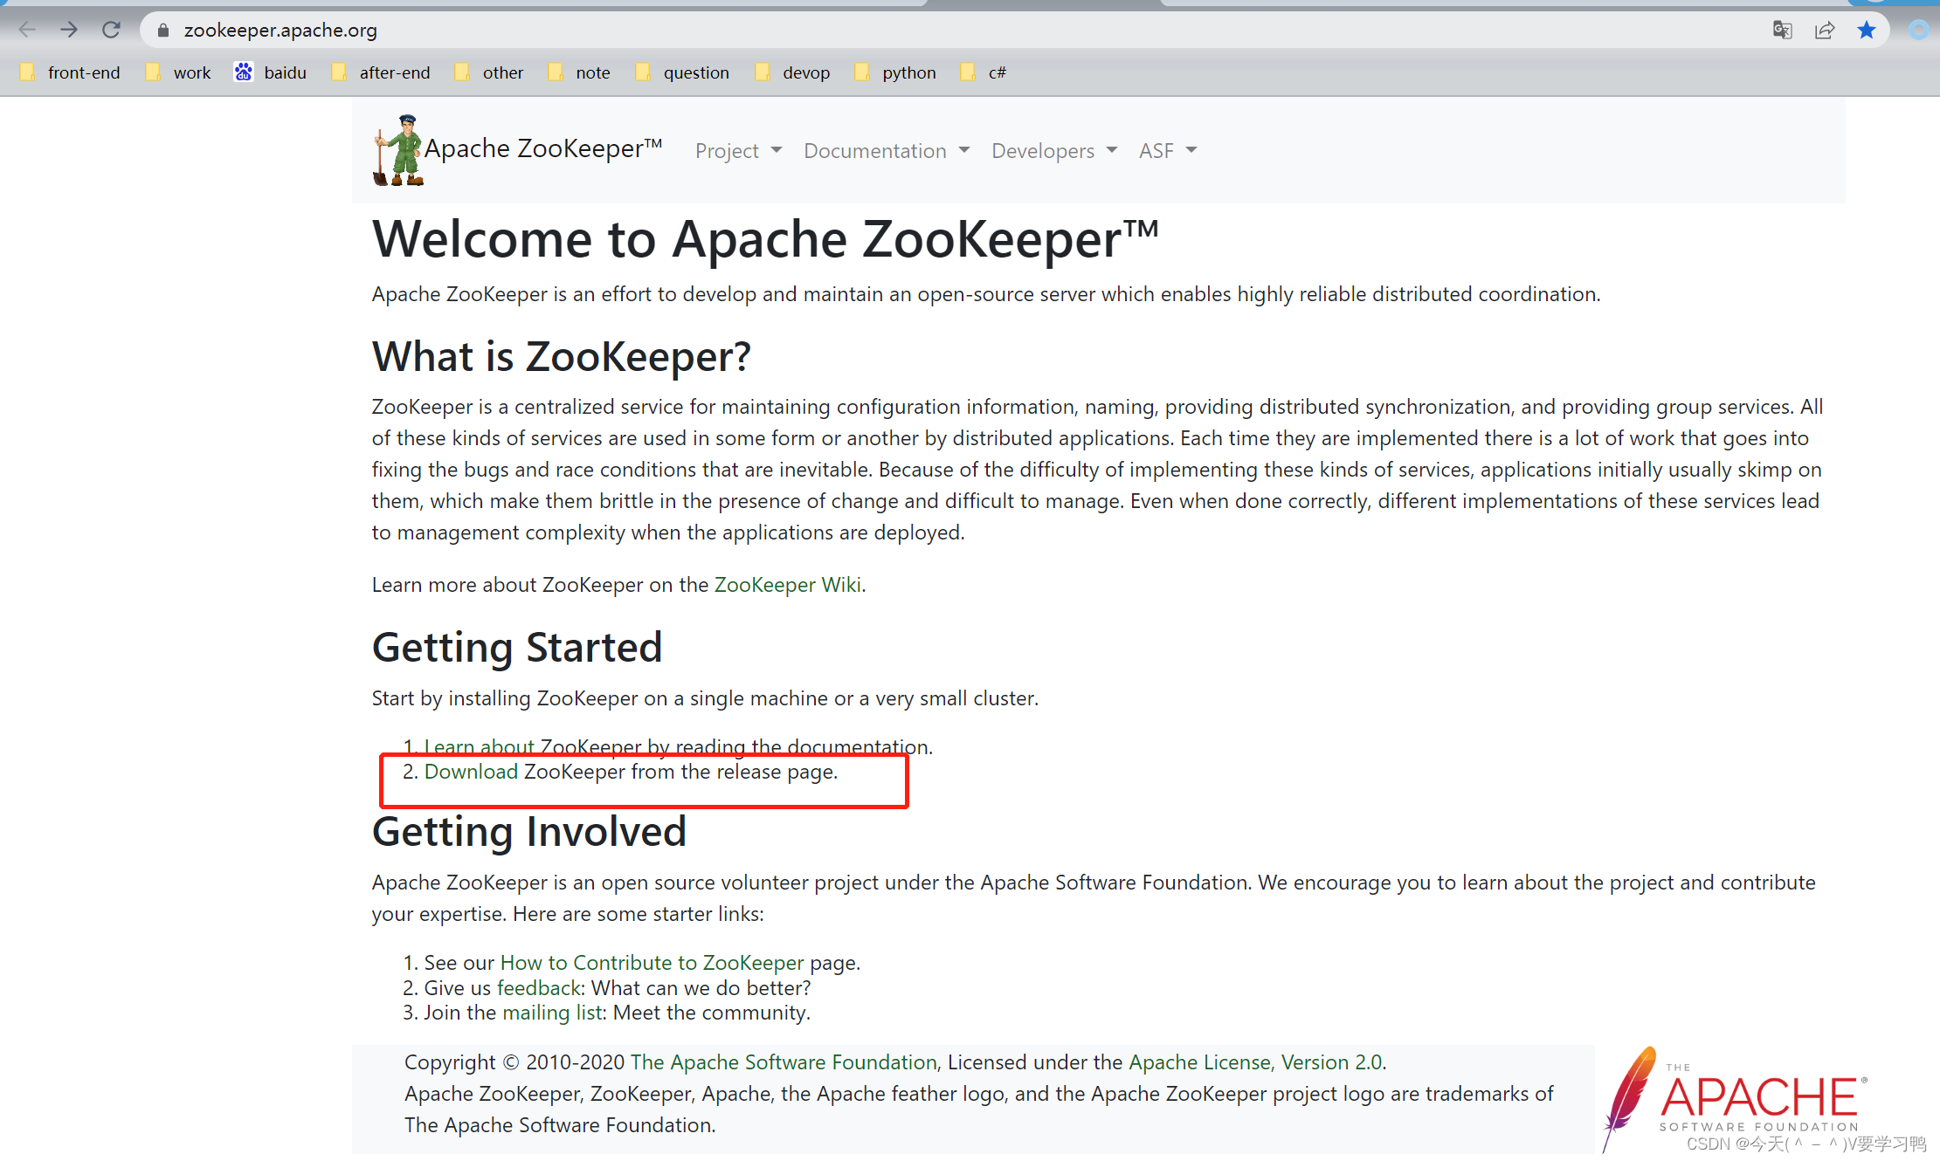This screenshot has width=1940, height=1161.
Task: Open the ASF dropdown
Action: 1166,150
